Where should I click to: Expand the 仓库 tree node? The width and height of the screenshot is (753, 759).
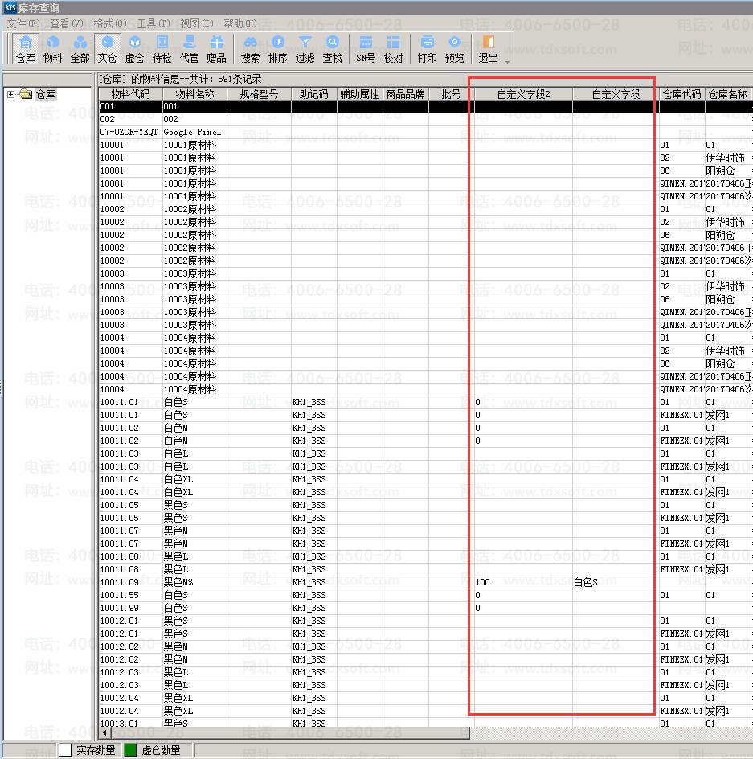[11, 95]
